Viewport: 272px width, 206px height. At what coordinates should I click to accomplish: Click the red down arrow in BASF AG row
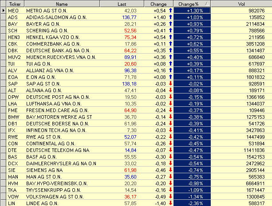(x=170, y=156)
